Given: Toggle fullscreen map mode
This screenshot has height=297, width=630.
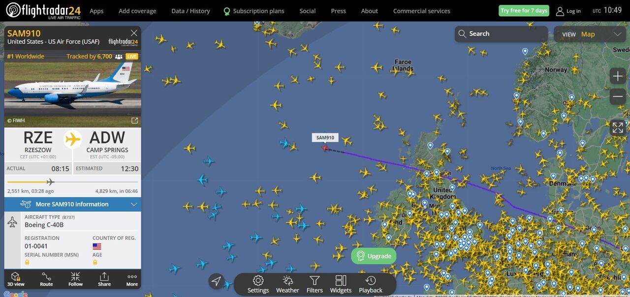Looking at the screenshot, I should pos(618,128).
